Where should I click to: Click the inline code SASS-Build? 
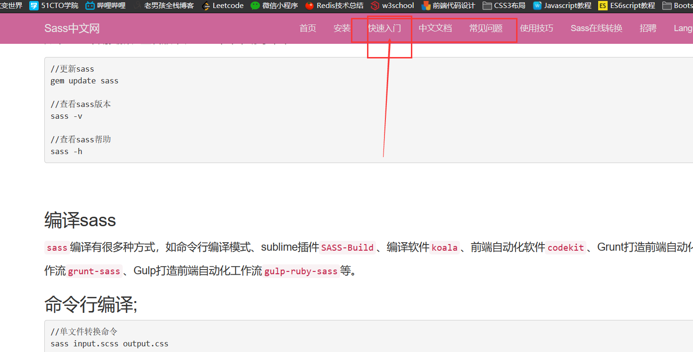[x=348, y=247]
